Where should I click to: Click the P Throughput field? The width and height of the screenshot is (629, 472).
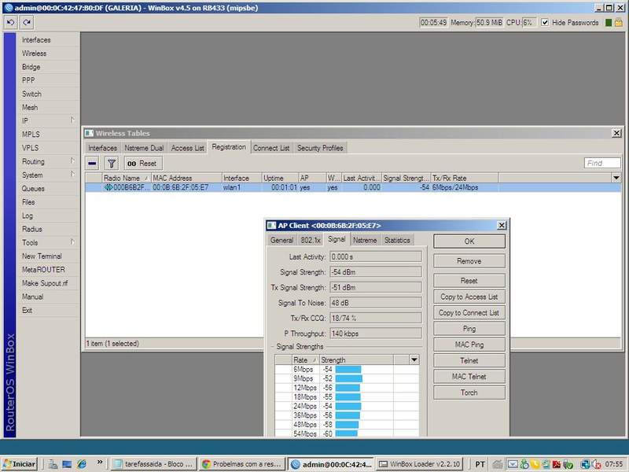[376, 334]
